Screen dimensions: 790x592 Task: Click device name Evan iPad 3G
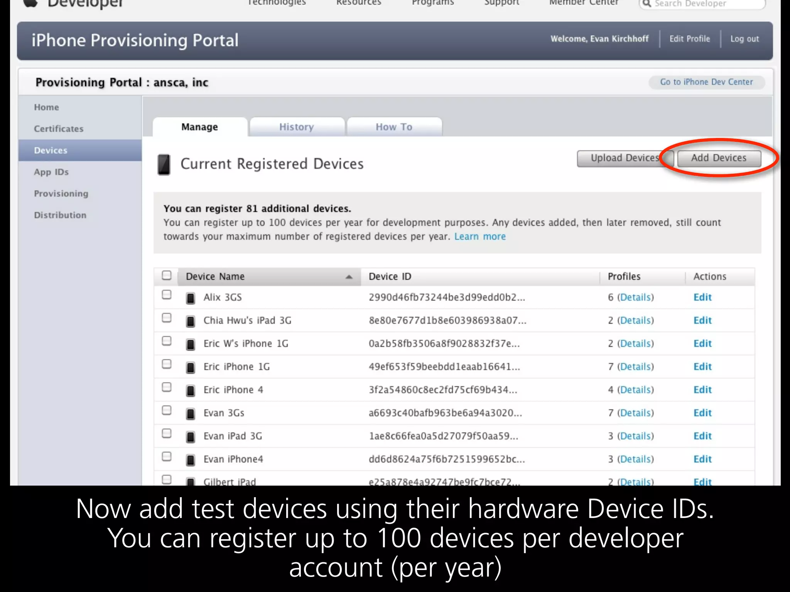(233, 436)
